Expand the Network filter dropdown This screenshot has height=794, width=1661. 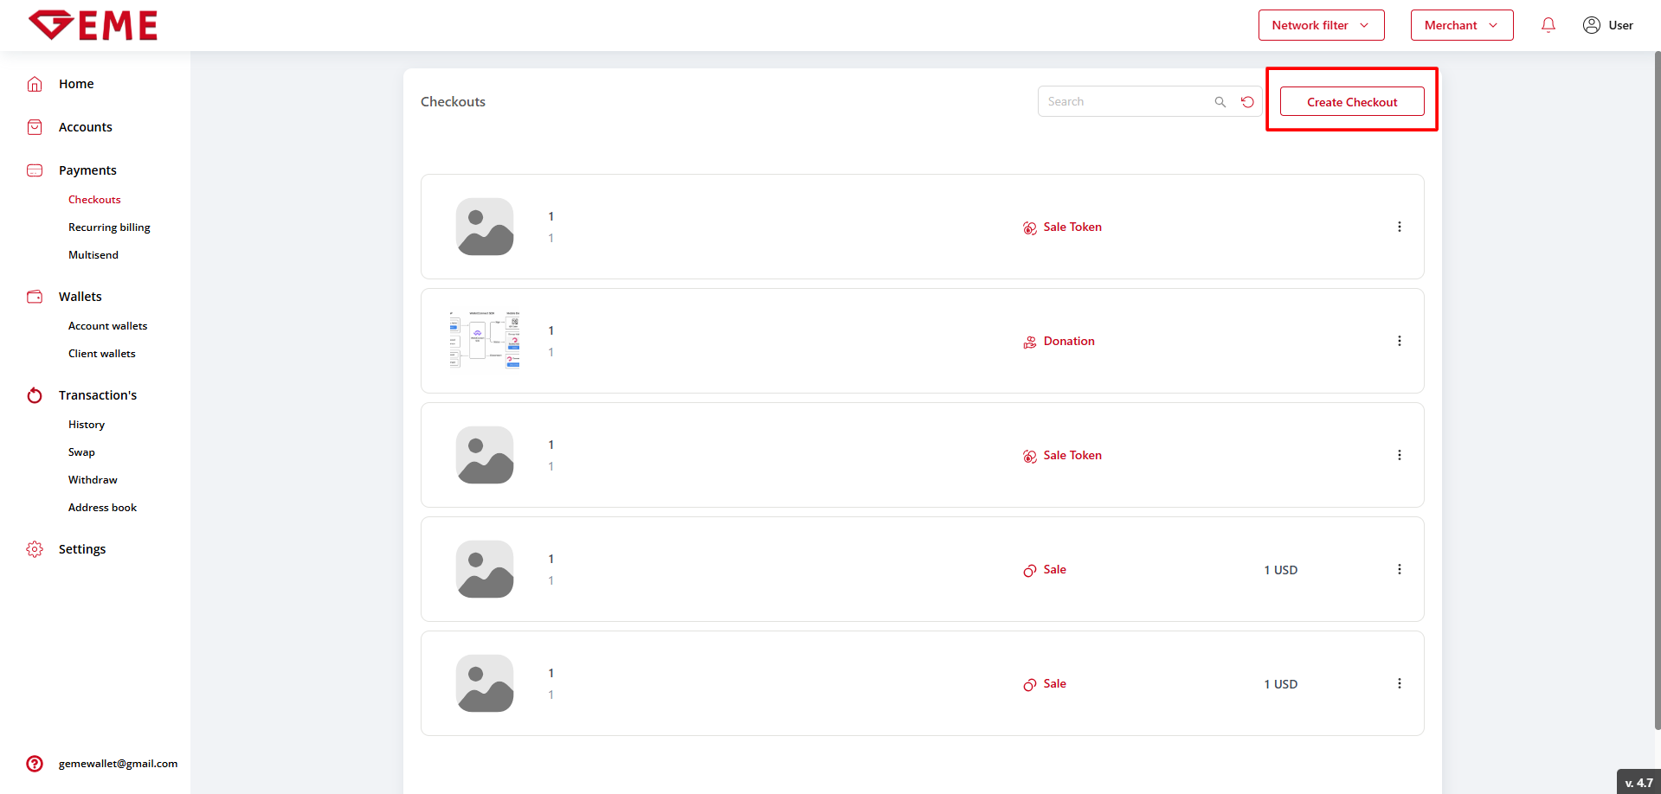coord(1321,25)
